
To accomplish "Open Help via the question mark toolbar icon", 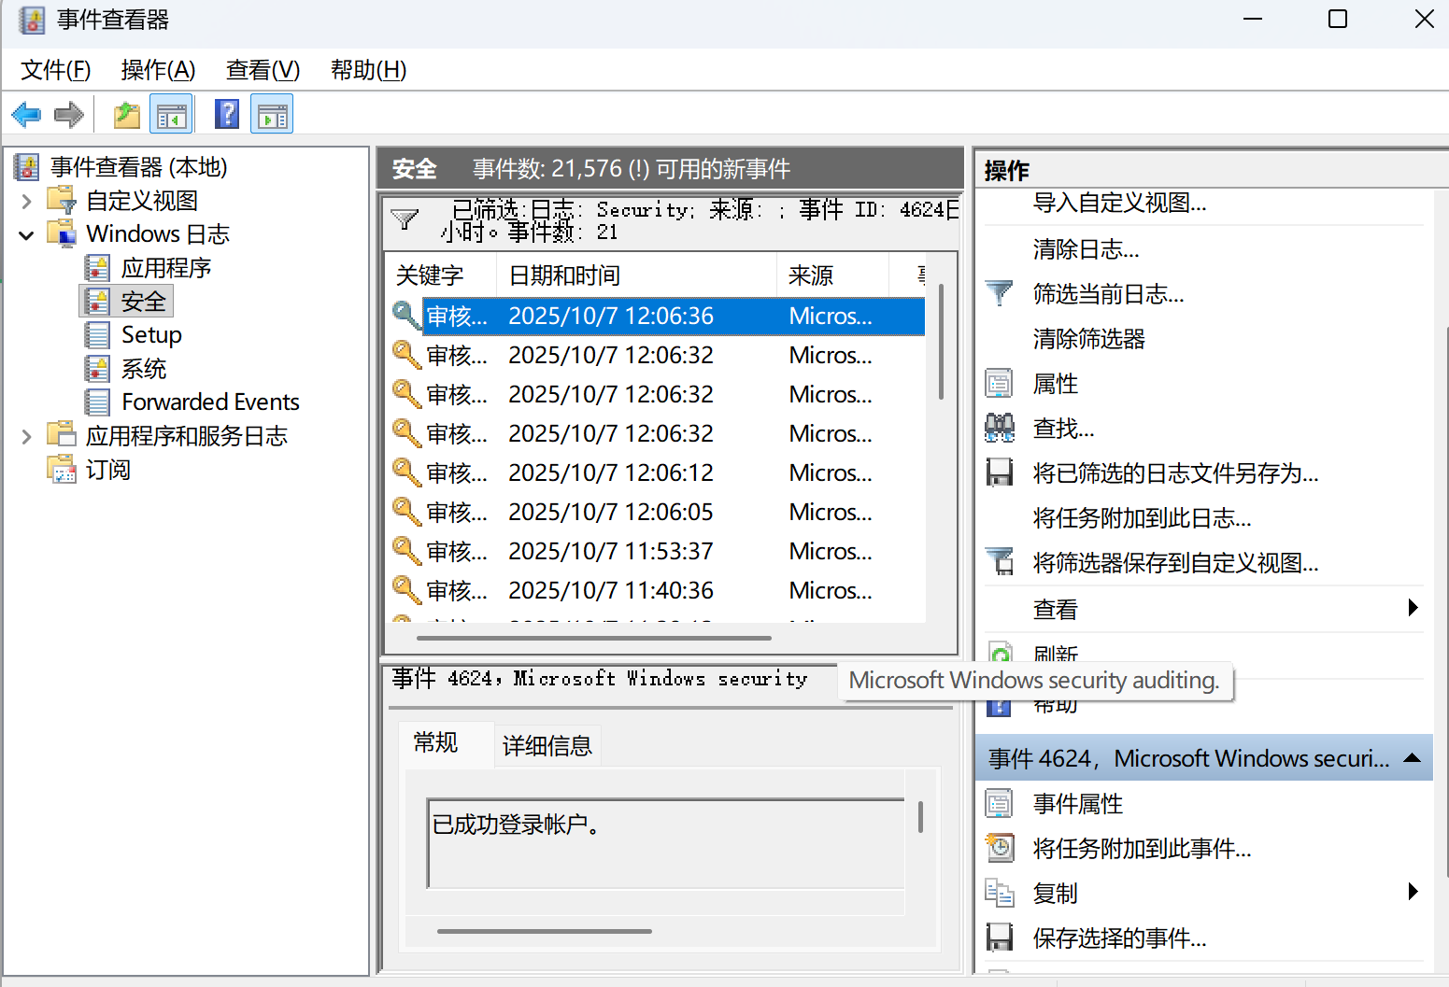I will (227, 115).
